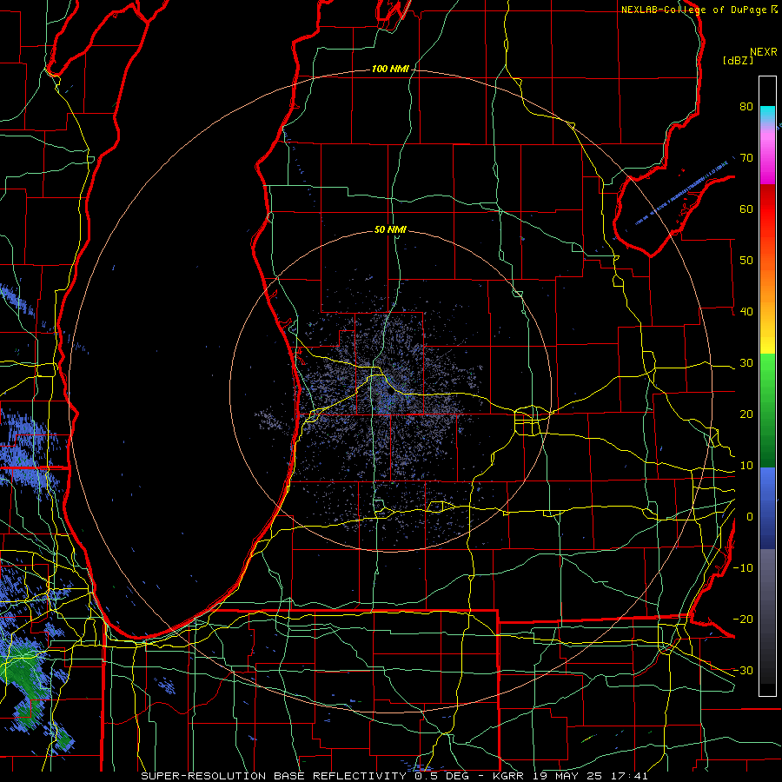Image resolution: width=782 pixels, height=782 pixels.
Task: Click the 40 dBZ scale value
Action: 746,312
